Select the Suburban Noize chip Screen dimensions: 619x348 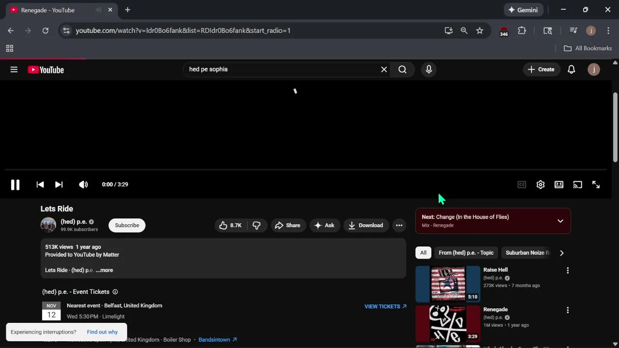[x=527, y=253]
